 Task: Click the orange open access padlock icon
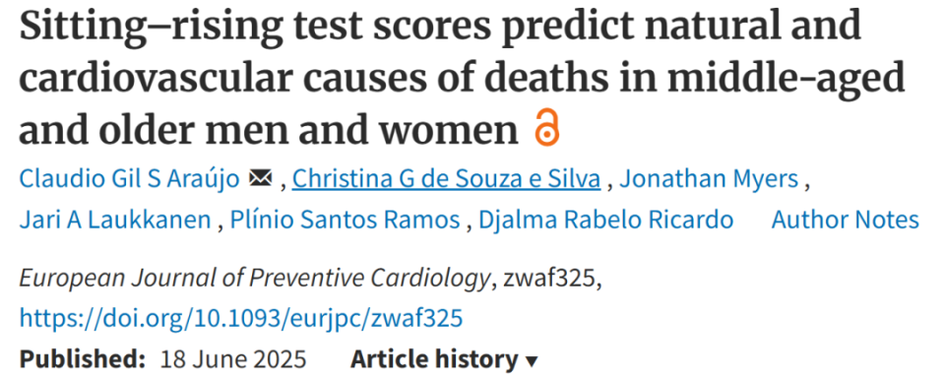pyautogui.click(x=546, y=129)
